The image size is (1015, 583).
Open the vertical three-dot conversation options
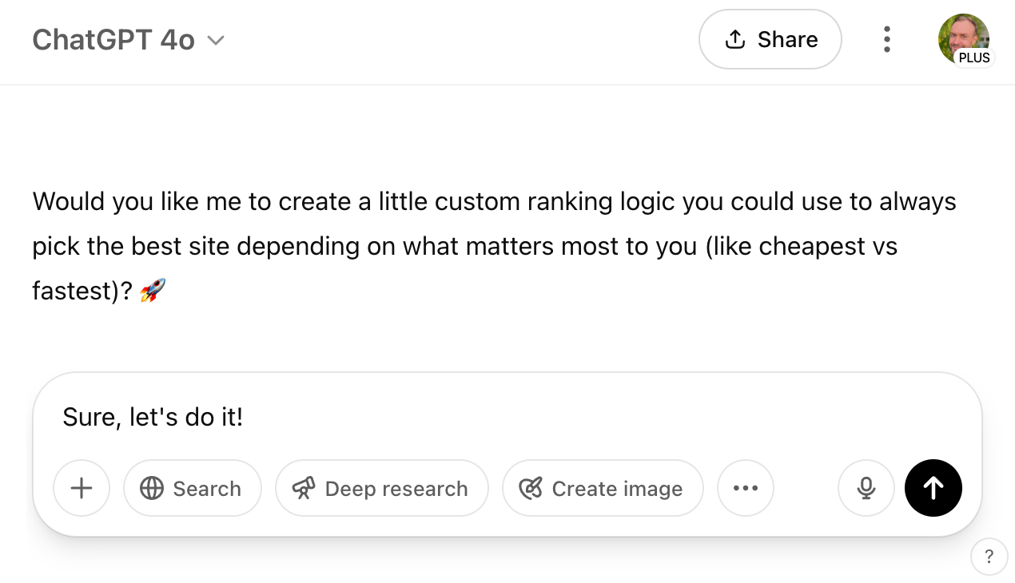tap(886, 39)
